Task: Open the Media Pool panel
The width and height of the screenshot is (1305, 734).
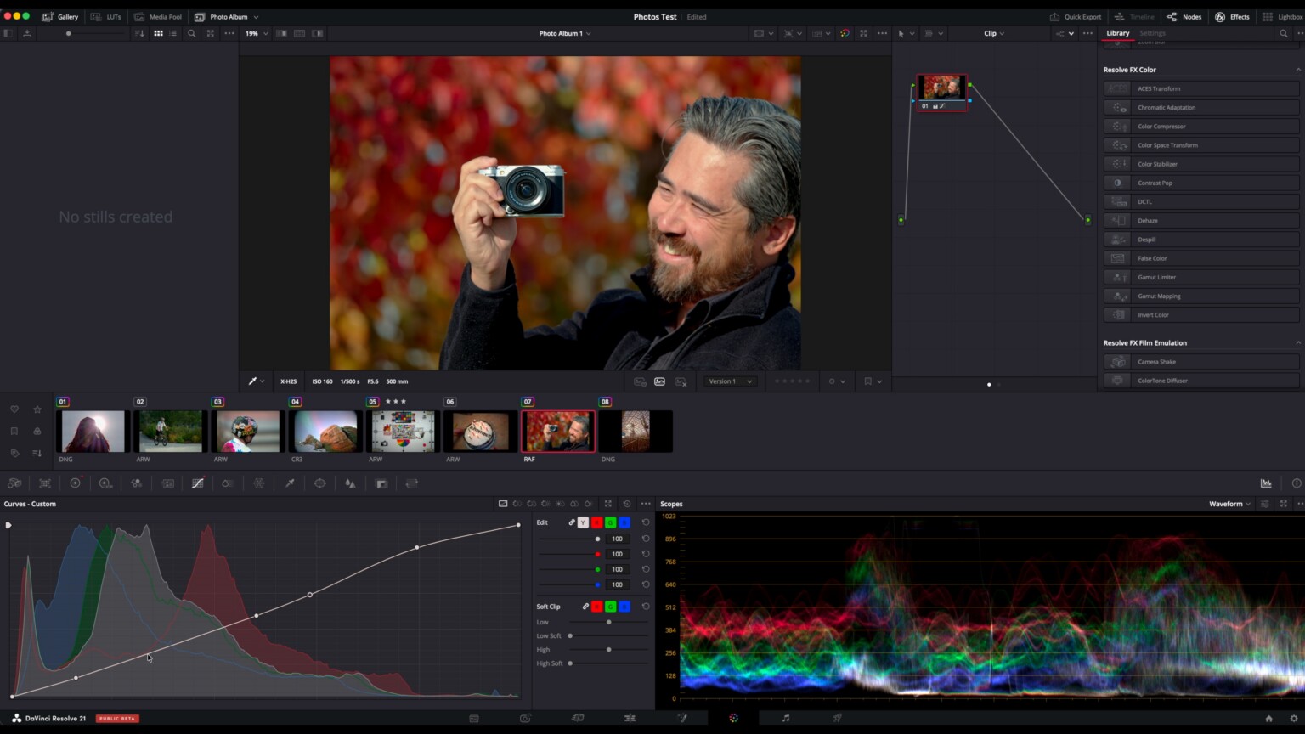Action: [158, 16]
